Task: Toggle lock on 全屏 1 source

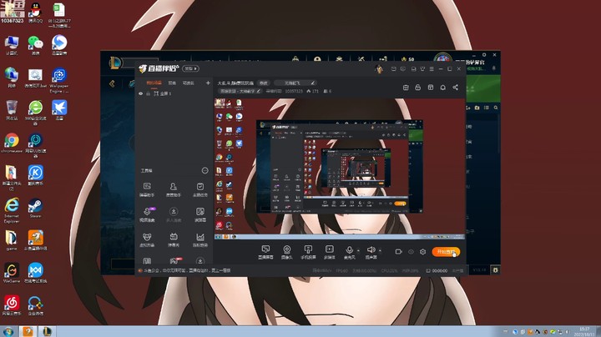Action: pos(149,93)
